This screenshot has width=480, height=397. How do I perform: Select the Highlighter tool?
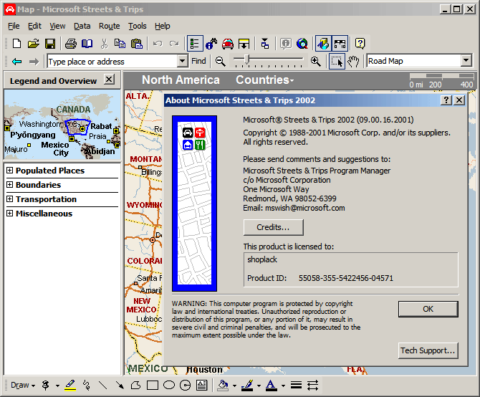point(70,385)
